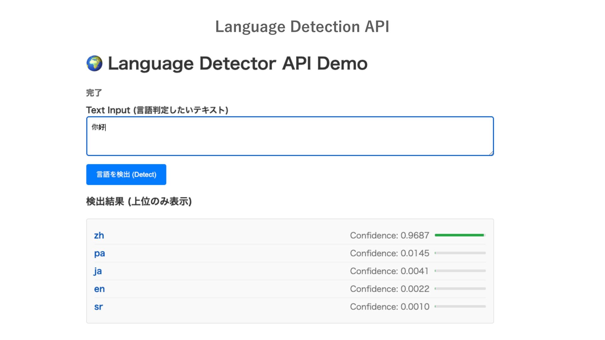
Task: Click the ja confidence progress bar
Action: click(x=460, y=271)
